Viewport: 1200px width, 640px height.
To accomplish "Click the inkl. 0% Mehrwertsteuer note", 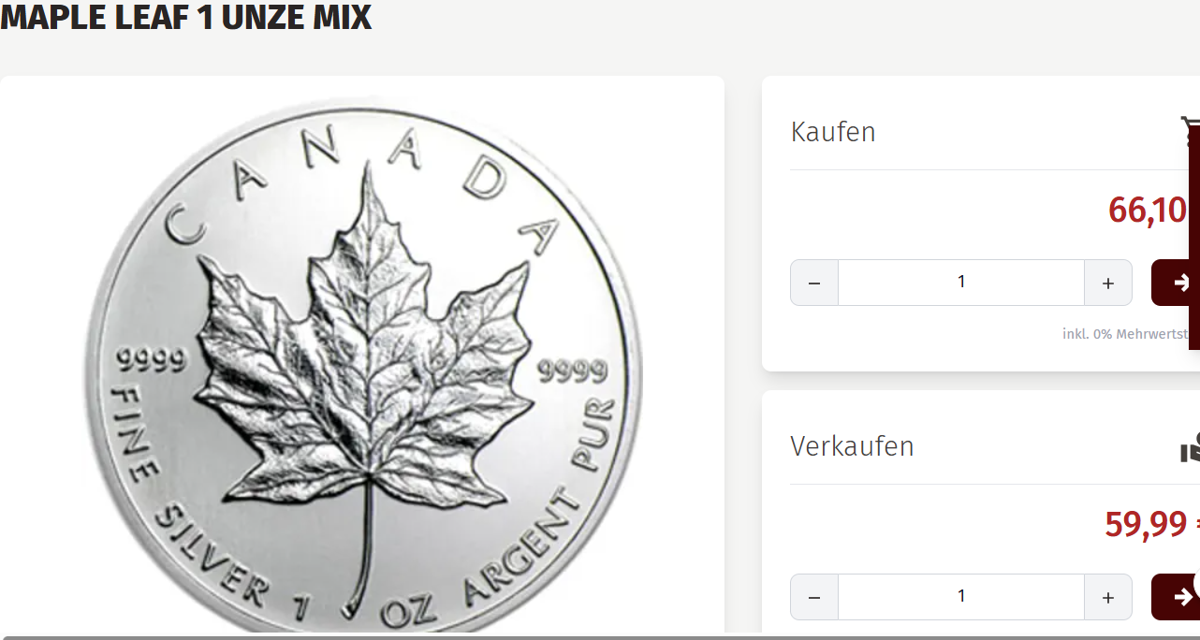I will click(x=1130, y=334).
